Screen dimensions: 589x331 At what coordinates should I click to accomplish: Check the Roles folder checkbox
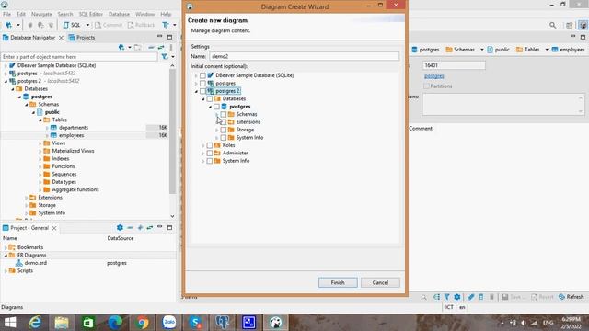point(210,145)
